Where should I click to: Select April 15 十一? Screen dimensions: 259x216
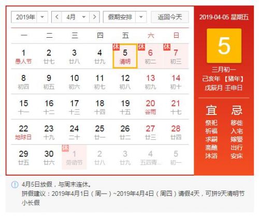click(x=23, y=107)
